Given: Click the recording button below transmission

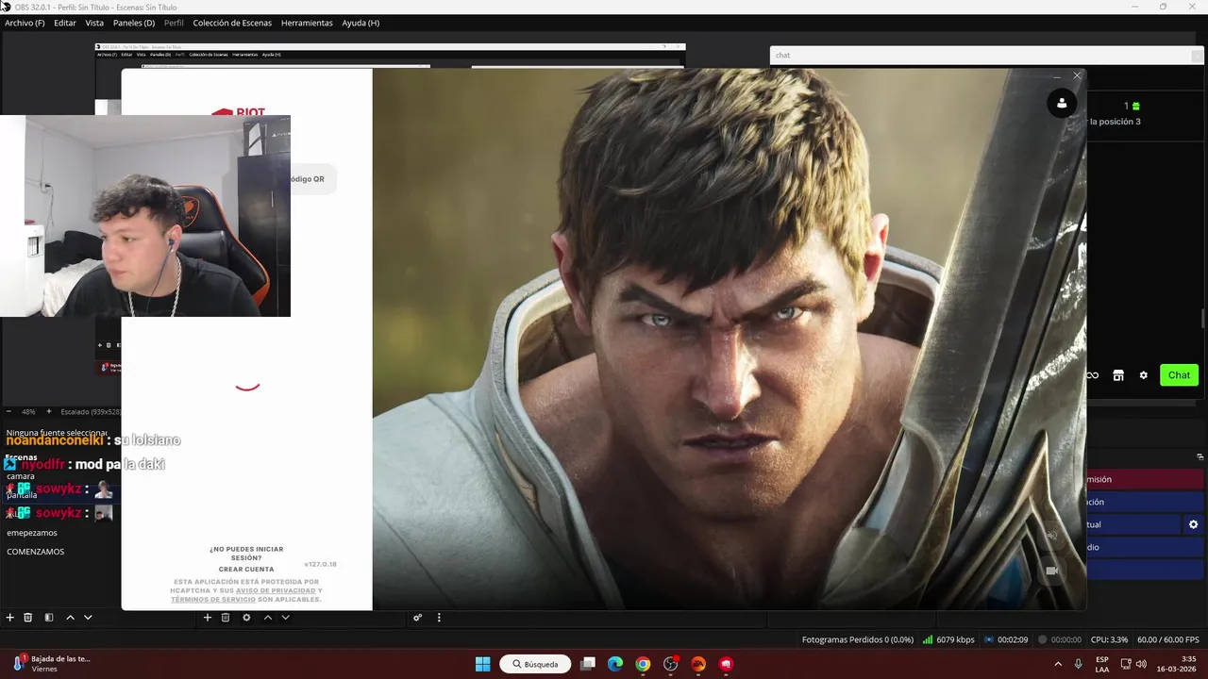Looking at the screenshot, I should point(1145,502).
